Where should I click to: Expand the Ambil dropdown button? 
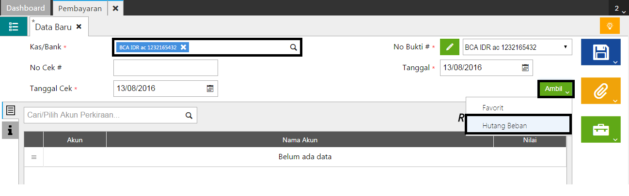[556, 89]
